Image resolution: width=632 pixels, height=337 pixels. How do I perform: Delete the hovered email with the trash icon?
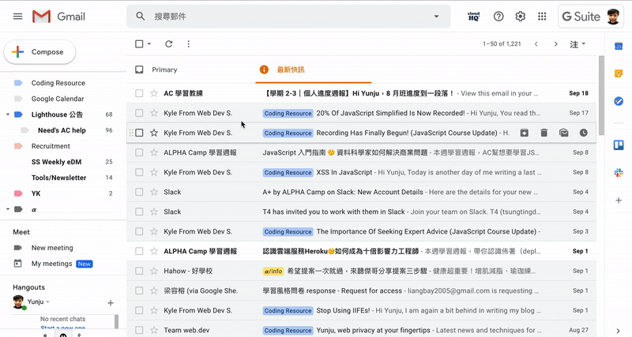tap(544, 133)
